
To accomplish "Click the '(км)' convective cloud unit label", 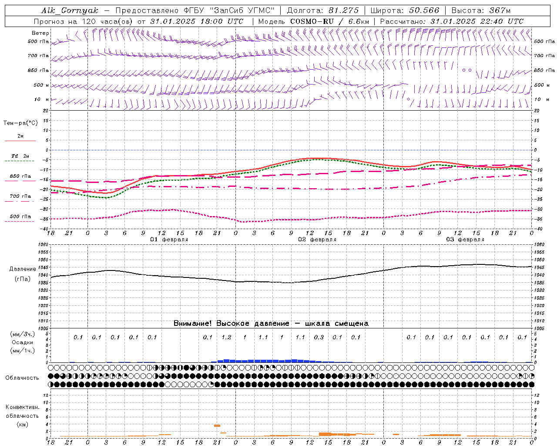I will (x=22, y=424).
